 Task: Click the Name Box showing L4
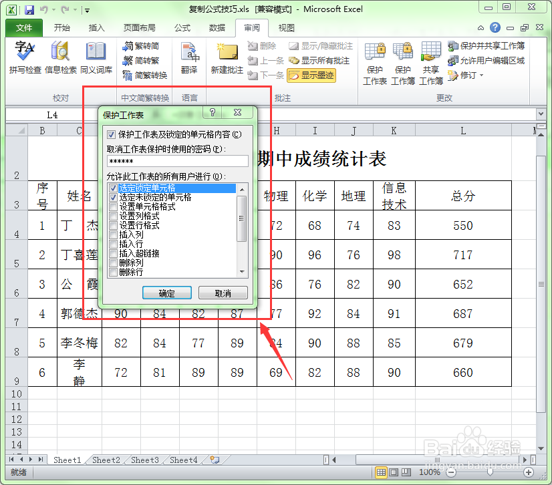point(52,115)
